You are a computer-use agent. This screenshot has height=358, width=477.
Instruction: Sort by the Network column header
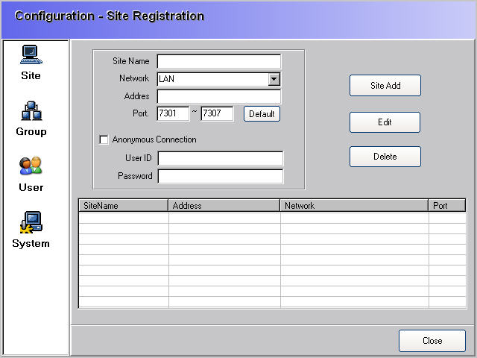(354, 206)
